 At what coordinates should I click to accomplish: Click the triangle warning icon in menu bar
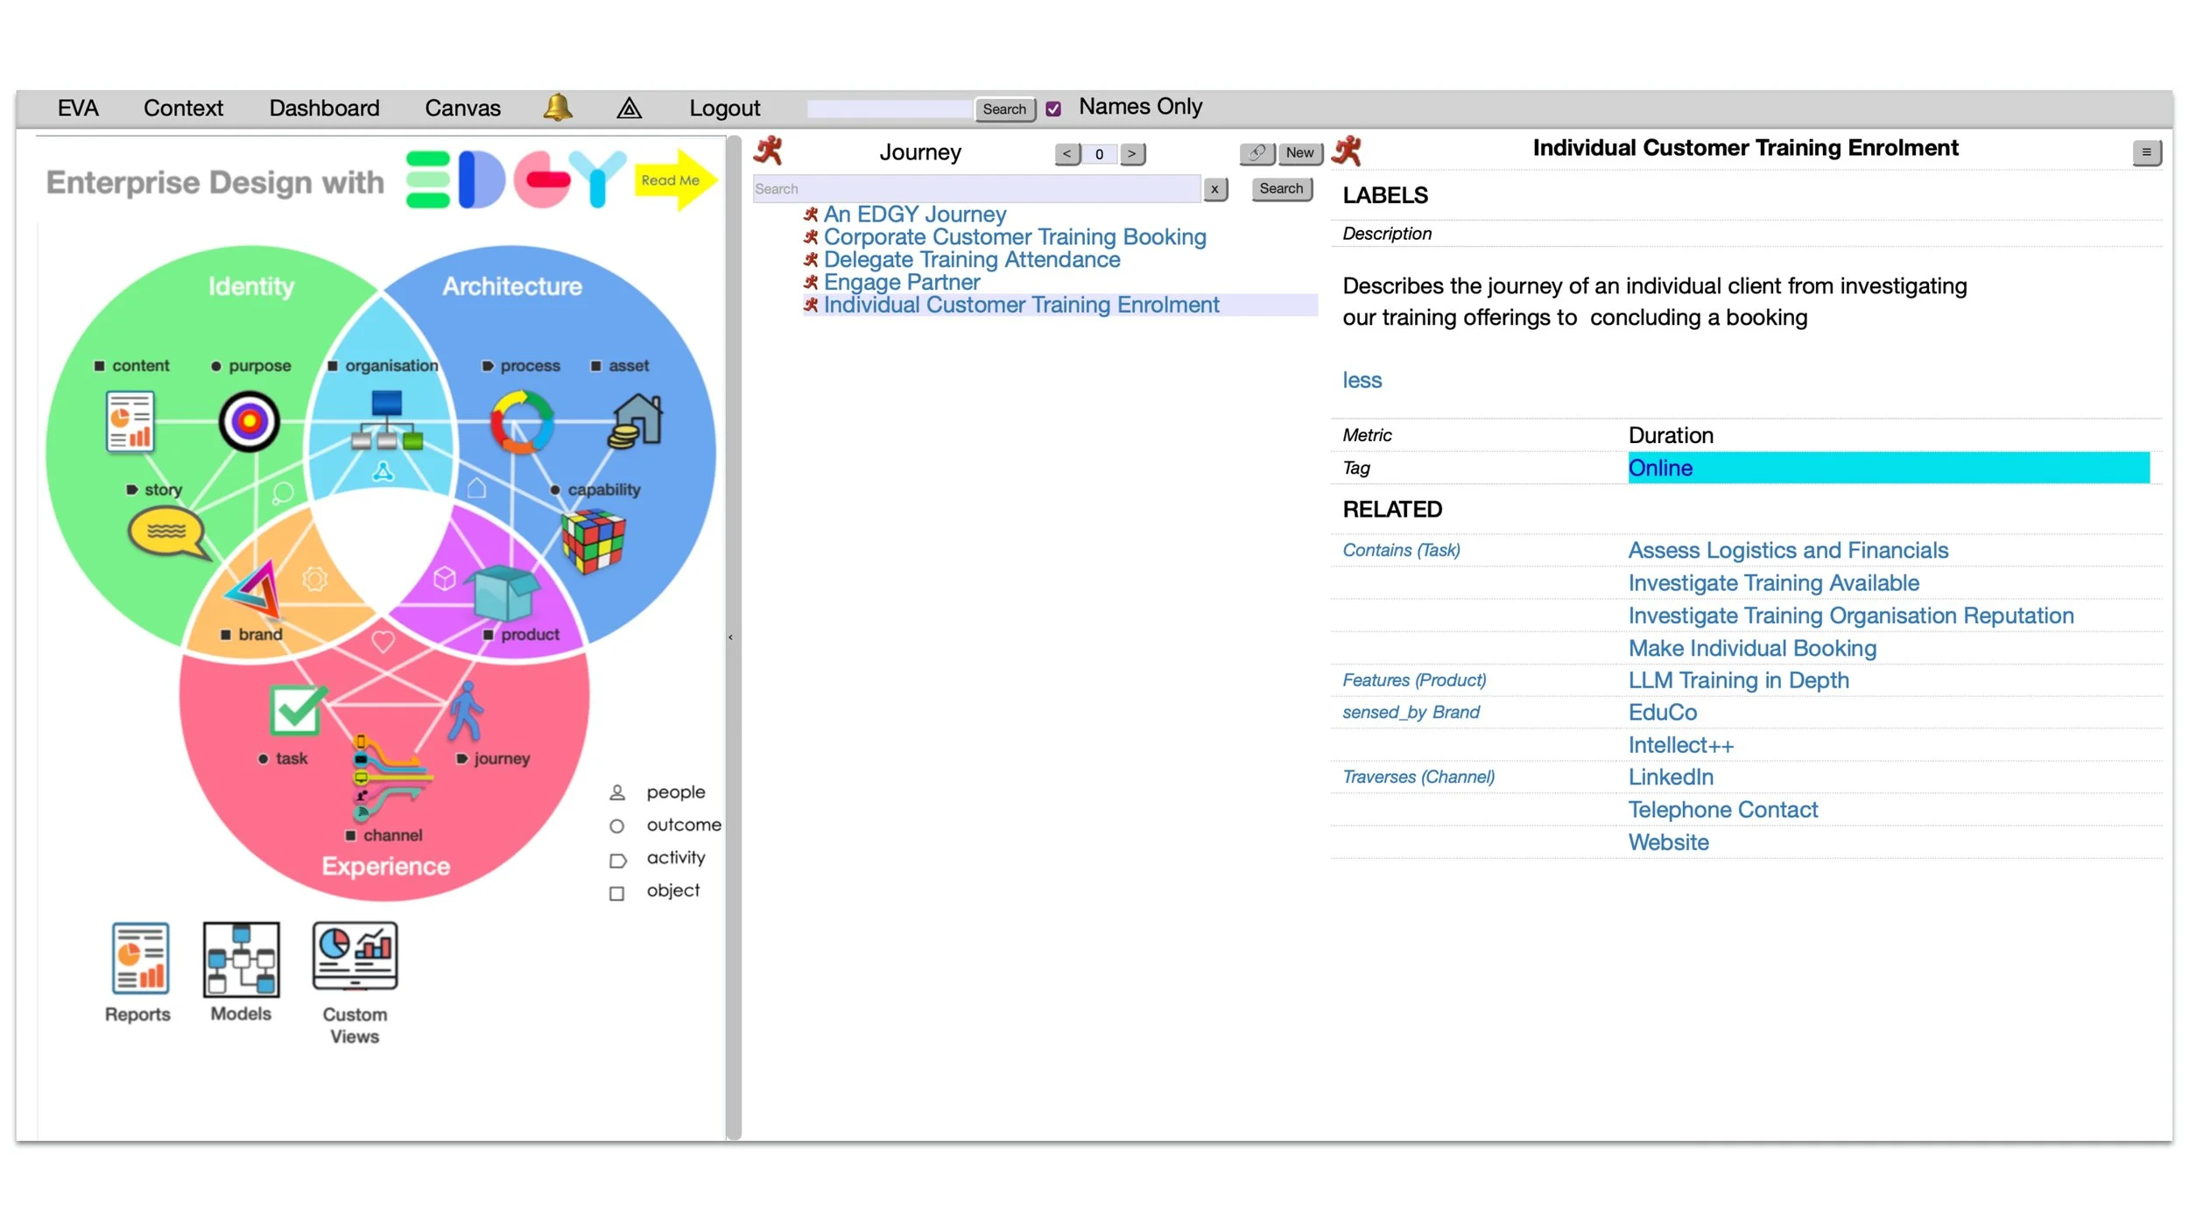pos(629,109)
